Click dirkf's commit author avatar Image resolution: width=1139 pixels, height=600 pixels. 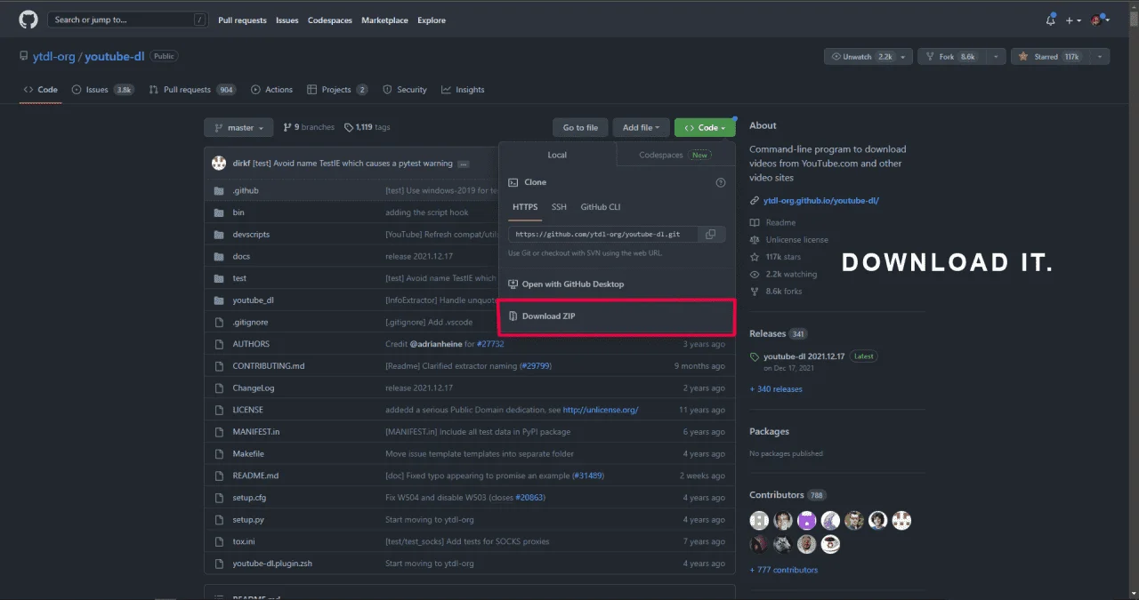pyautogui.click(x=219, y=164)
